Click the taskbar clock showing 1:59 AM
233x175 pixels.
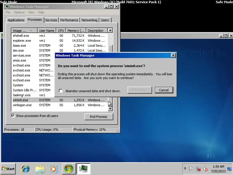coord(218,169)
